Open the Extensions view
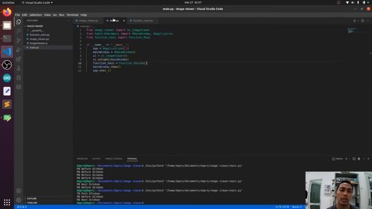 [19, 59]
